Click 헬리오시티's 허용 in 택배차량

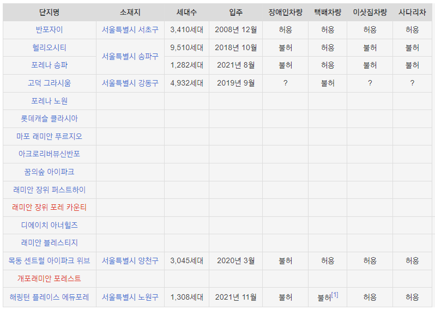[x=328, y=48]
